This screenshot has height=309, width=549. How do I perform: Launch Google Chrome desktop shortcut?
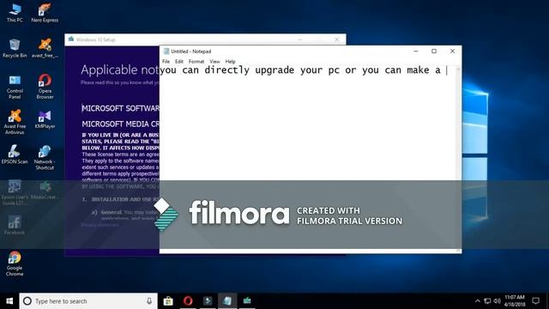[15, 264]
